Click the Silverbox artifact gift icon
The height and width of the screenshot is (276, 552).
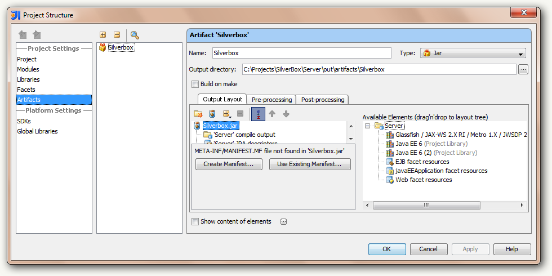(103, 47)
